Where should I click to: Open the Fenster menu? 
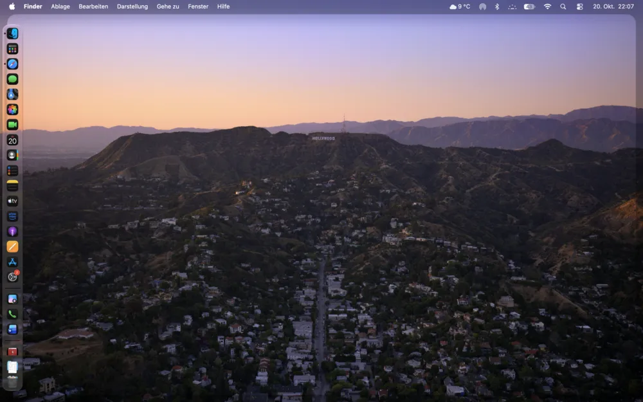tap(198, 6)
